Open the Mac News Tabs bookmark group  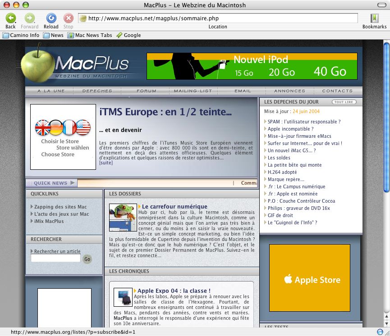90,35
